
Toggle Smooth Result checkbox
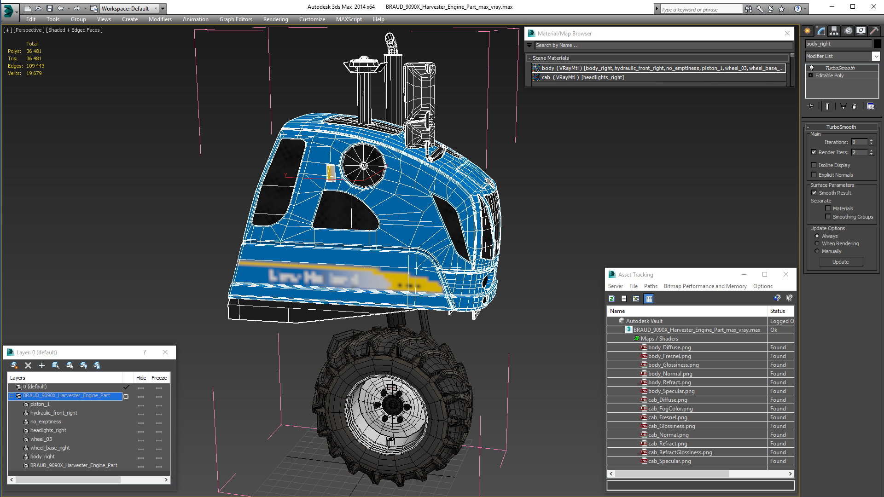coord(814,193)
